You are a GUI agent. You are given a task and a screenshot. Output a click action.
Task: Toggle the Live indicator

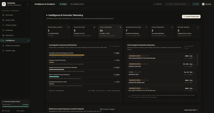[x=196, y=4]
